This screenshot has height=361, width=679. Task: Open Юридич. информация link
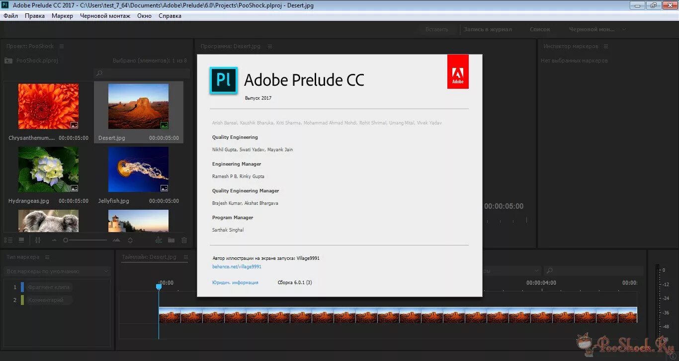pos(235,283)
